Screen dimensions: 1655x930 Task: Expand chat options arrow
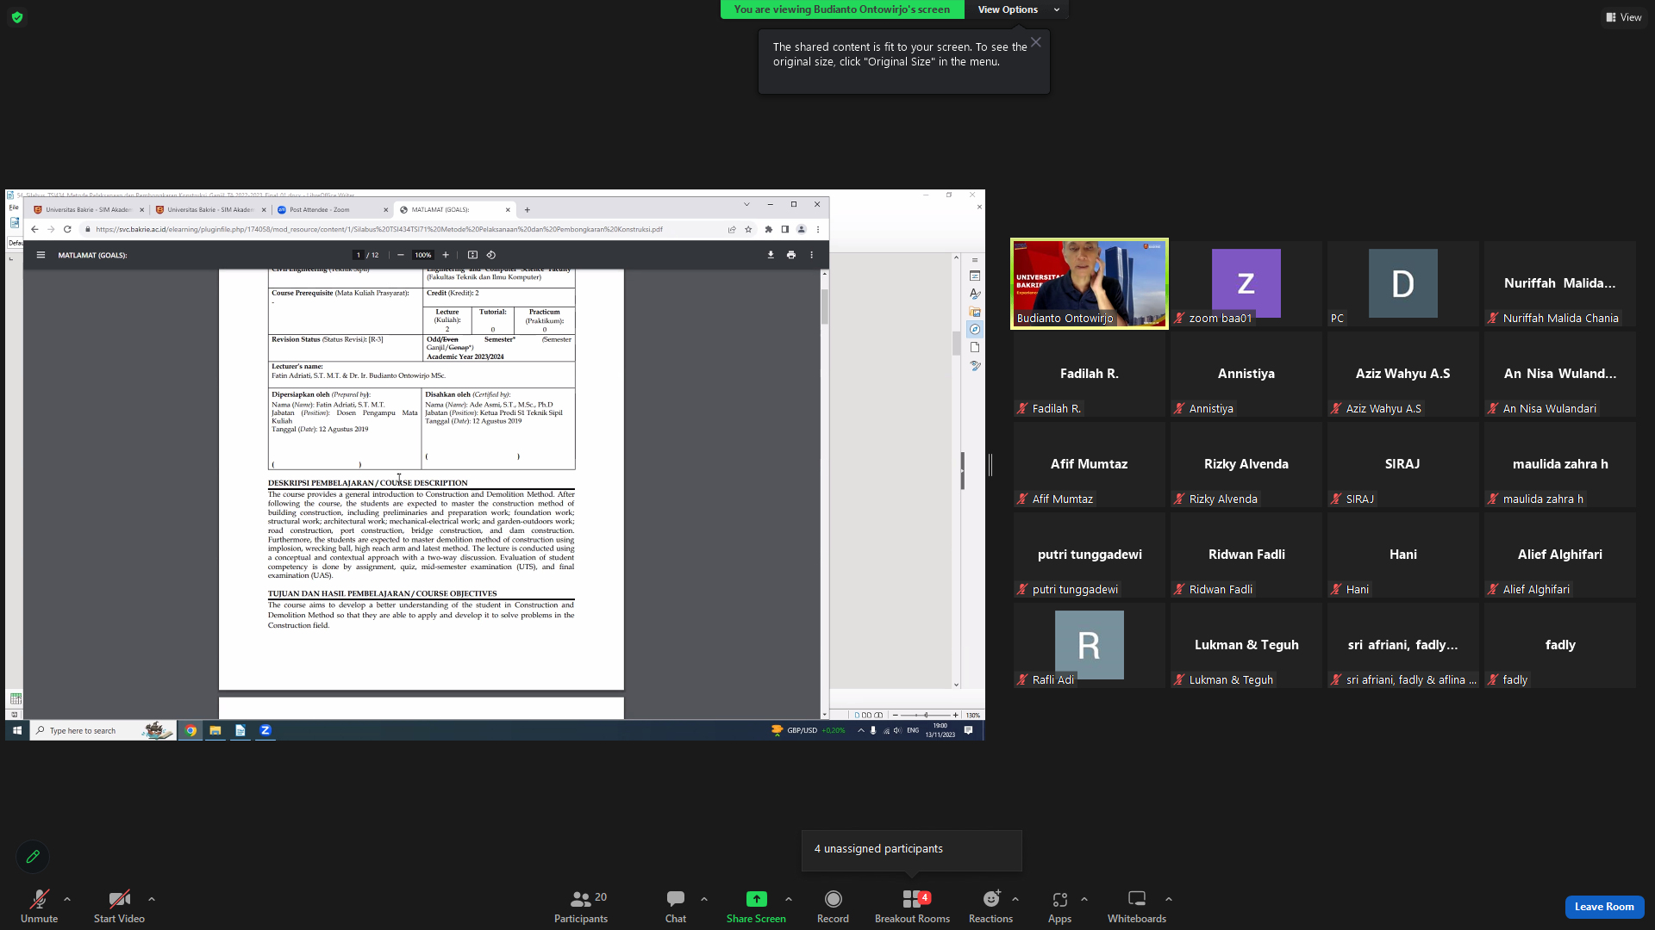704,899
